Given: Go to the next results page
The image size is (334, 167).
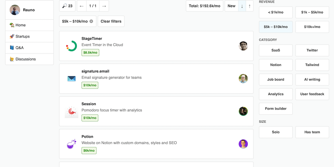Looking at the screenshot, I should pos(104,6).
